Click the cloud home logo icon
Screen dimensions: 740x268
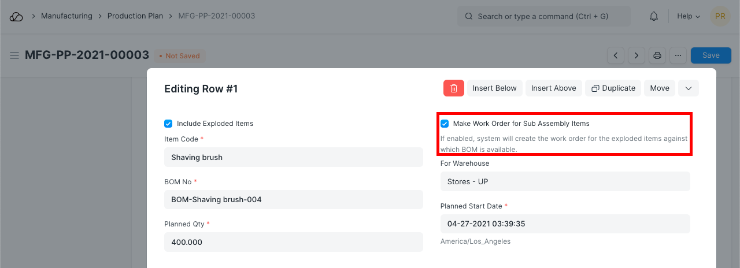coord(16,17)
